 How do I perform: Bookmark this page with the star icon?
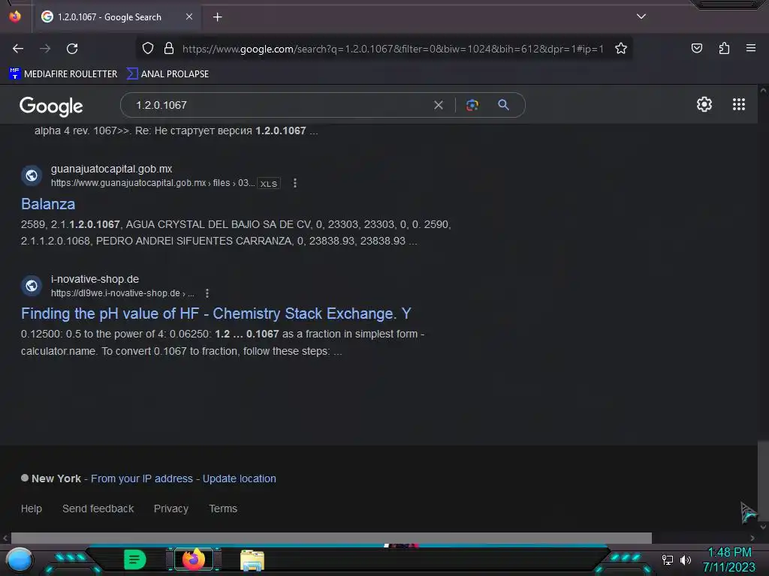click(x=621, y=48)
